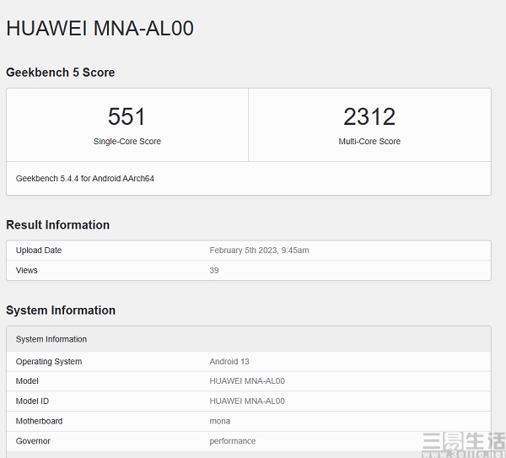Select the Multi-Core Score label
This screenshot has height=458, width=506.
tap(369, 142)
